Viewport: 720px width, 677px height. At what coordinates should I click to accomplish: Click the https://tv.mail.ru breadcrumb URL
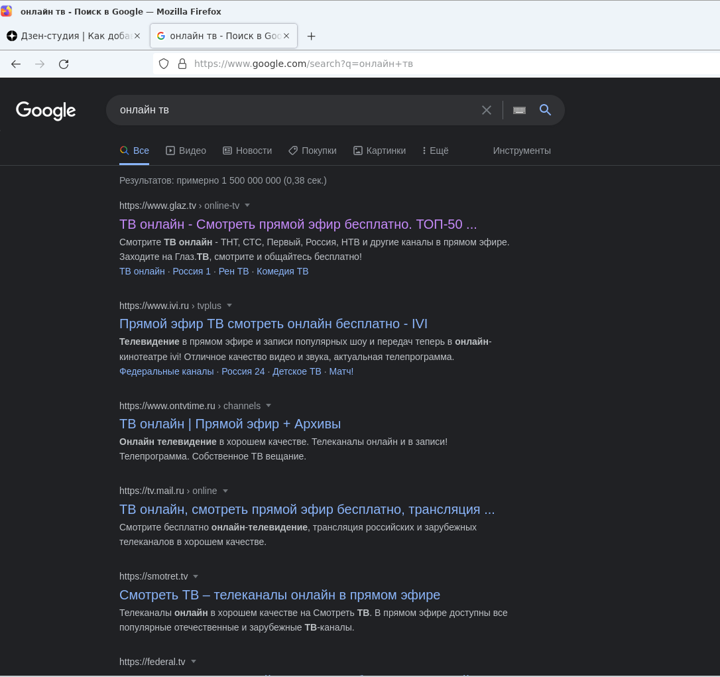coord(152,491)
